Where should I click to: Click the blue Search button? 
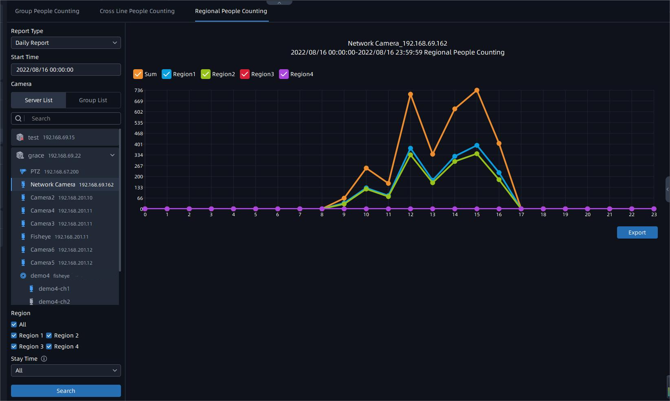pos(66,391)
